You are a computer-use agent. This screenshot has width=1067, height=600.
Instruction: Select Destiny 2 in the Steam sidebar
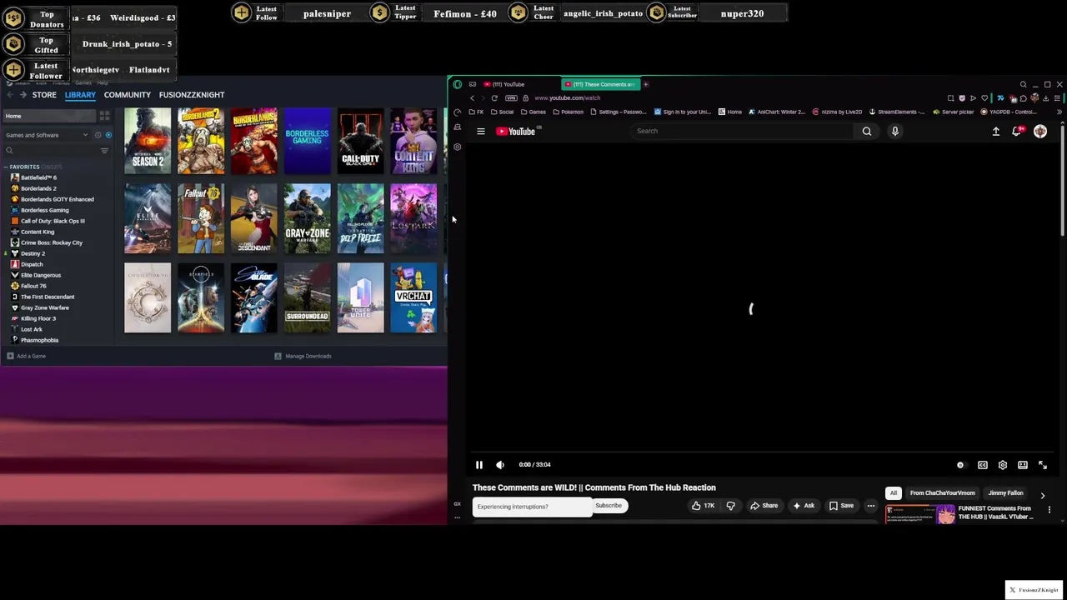(x=33, y=253)
